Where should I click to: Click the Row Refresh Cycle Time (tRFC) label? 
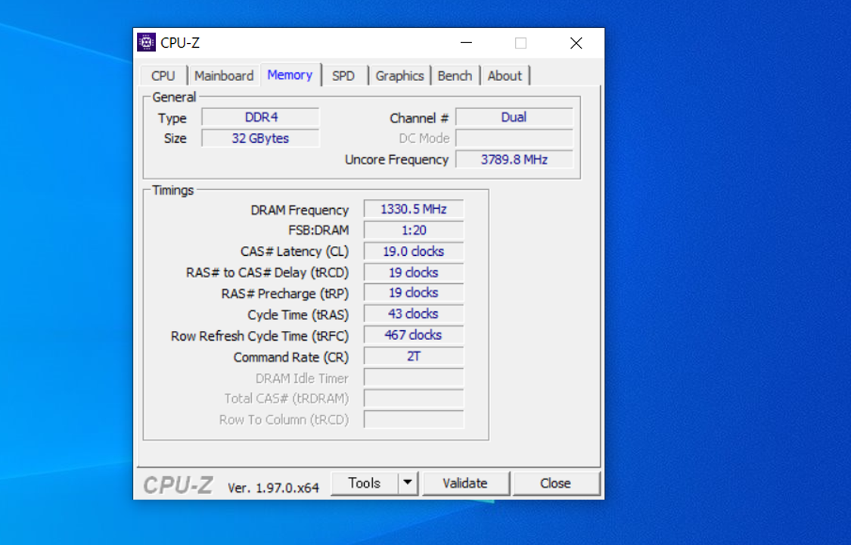260,337
